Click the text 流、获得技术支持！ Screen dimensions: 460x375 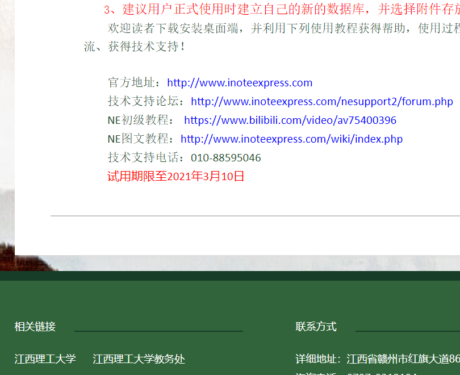[x=135, y=47]
